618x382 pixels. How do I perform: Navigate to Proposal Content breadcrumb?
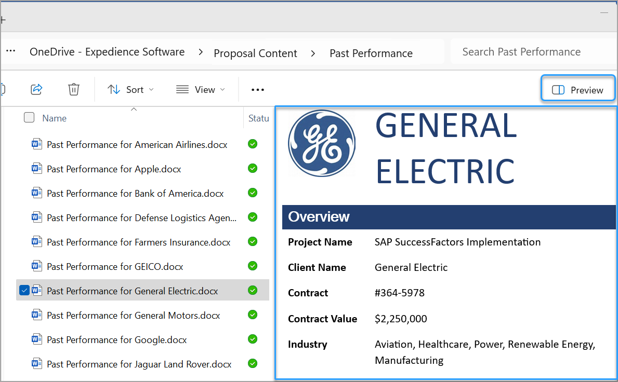point(255,53)
